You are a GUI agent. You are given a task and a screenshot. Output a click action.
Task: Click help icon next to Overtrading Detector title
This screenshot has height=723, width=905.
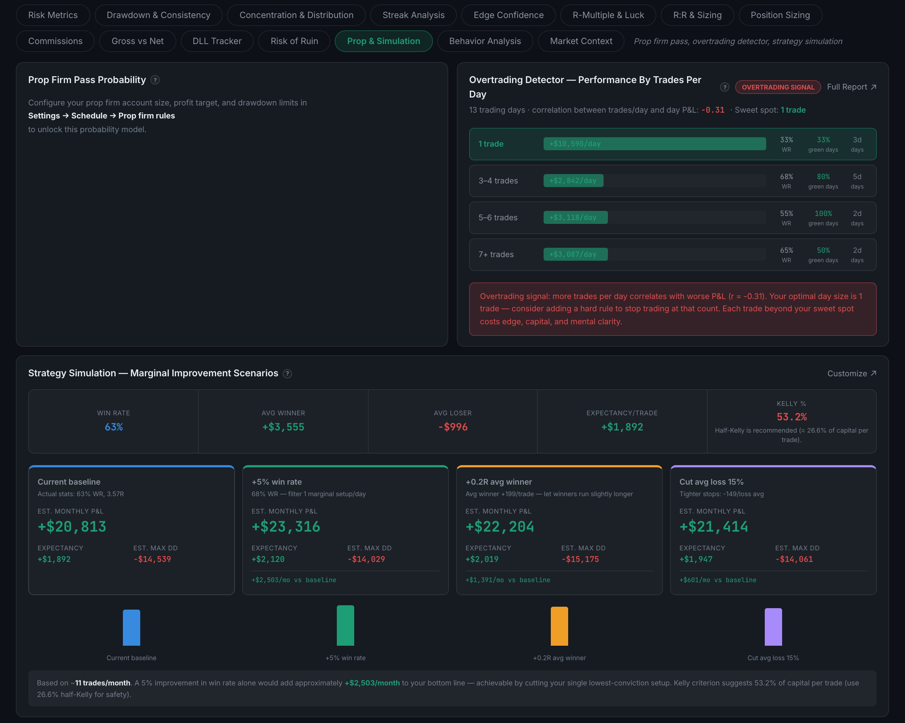[725, 87]
